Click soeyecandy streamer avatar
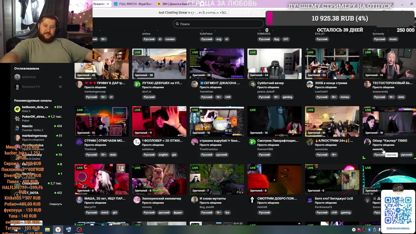Screen dimensions: 416x234 pyautogui.click(x=367, y=84)
